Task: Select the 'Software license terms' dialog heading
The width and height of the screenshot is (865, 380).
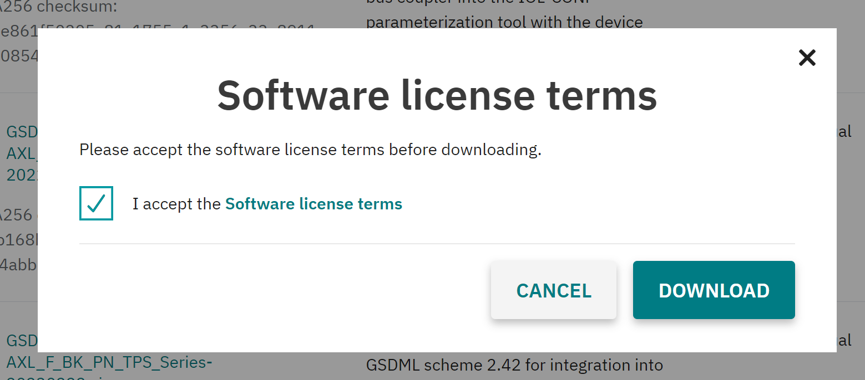Action: pos(437,95)
